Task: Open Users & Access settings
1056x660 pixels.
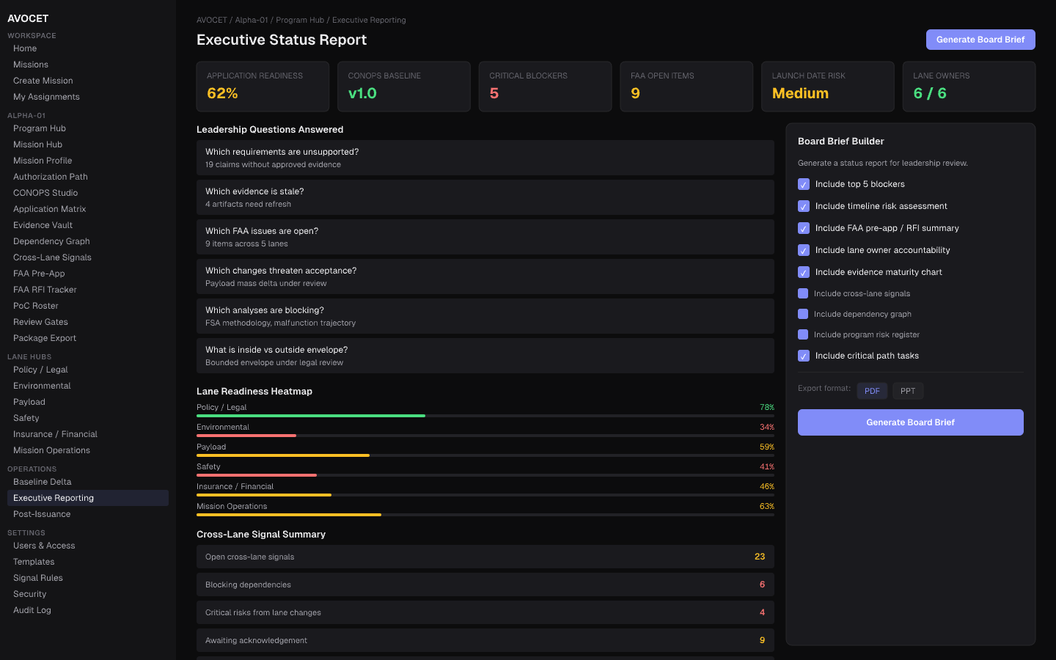Action: point(88,546)
